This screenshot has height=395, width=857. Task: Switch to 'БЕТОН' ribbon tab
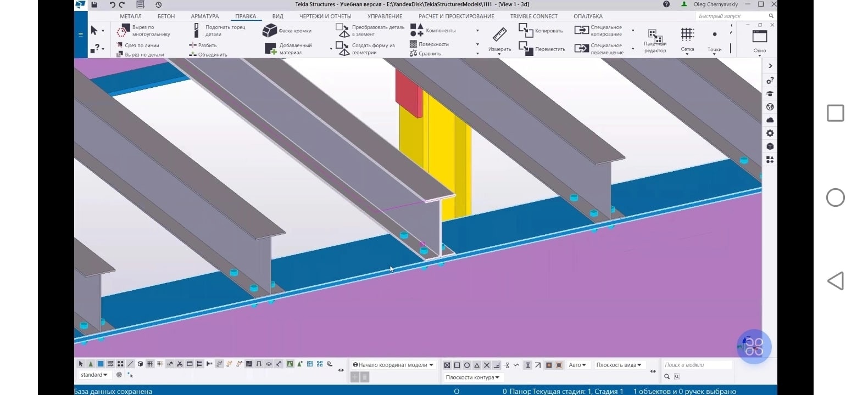click(166, 16)
